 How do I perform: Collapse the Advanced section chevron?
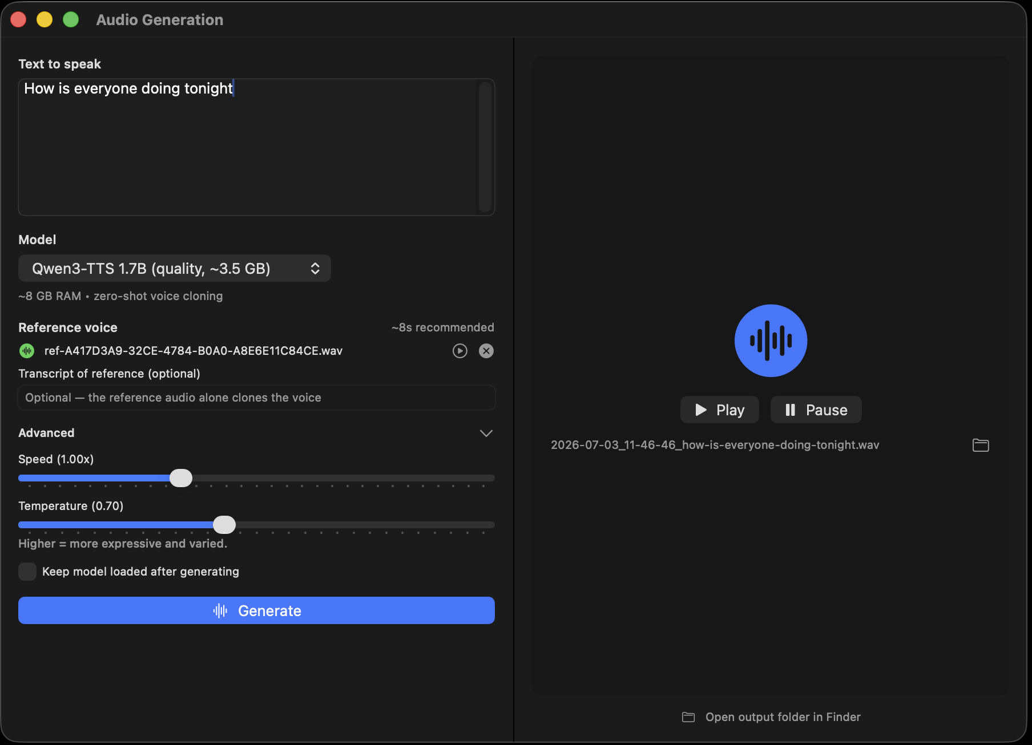pyautogui.click(x=486, y=433)
